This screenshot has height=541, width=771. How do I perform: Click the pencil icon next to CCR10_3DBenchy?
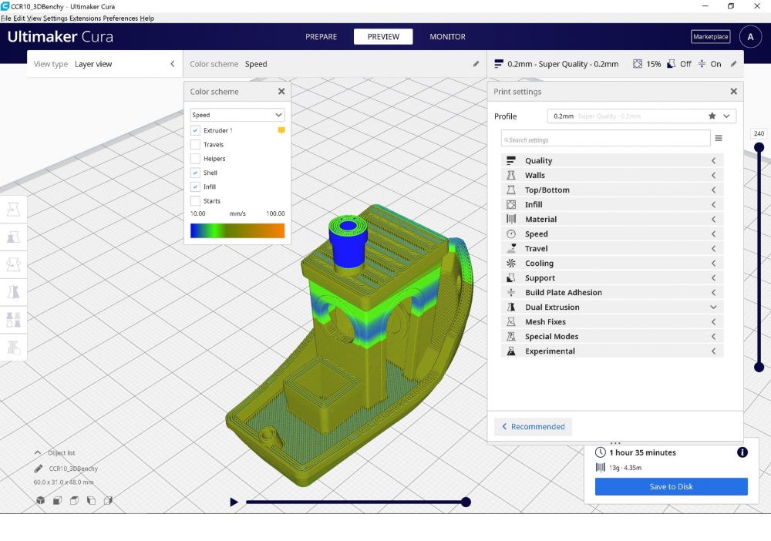[x=39, y=469]
